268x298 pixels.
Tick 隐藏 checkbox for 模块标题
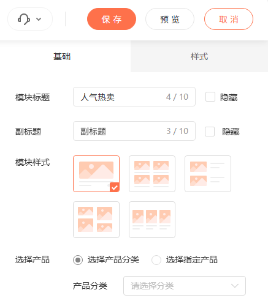tap(210, 97)
